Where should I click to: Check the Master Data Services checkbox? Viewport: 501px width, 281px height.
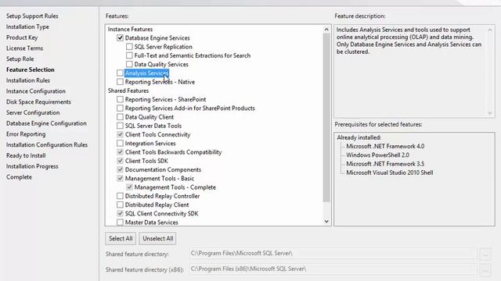click(x=120, y=222)
